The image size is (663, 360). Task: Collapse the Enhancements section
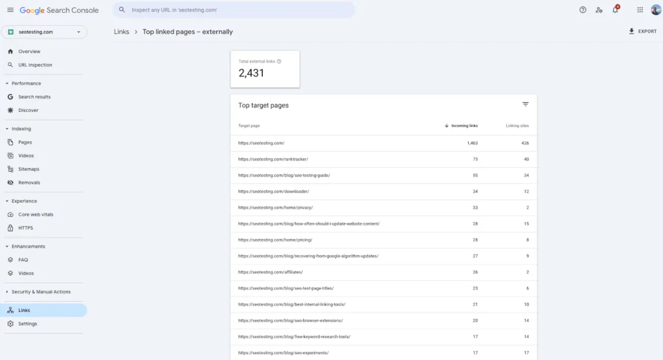tap(6, 246)
